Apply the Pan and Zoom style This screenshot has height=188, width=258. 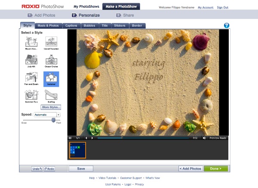point(31,78)
